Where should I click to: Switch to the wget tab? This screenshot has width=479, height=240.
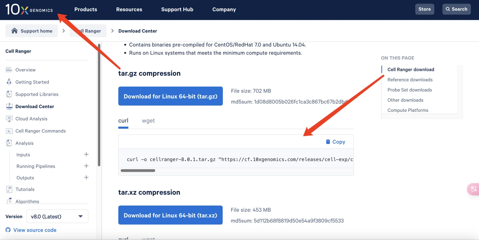point(148,120)
